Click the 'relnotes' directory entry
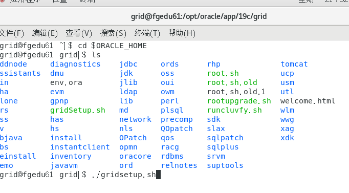The height and width of the screenshot is (193, 349). tap(179, 166)
